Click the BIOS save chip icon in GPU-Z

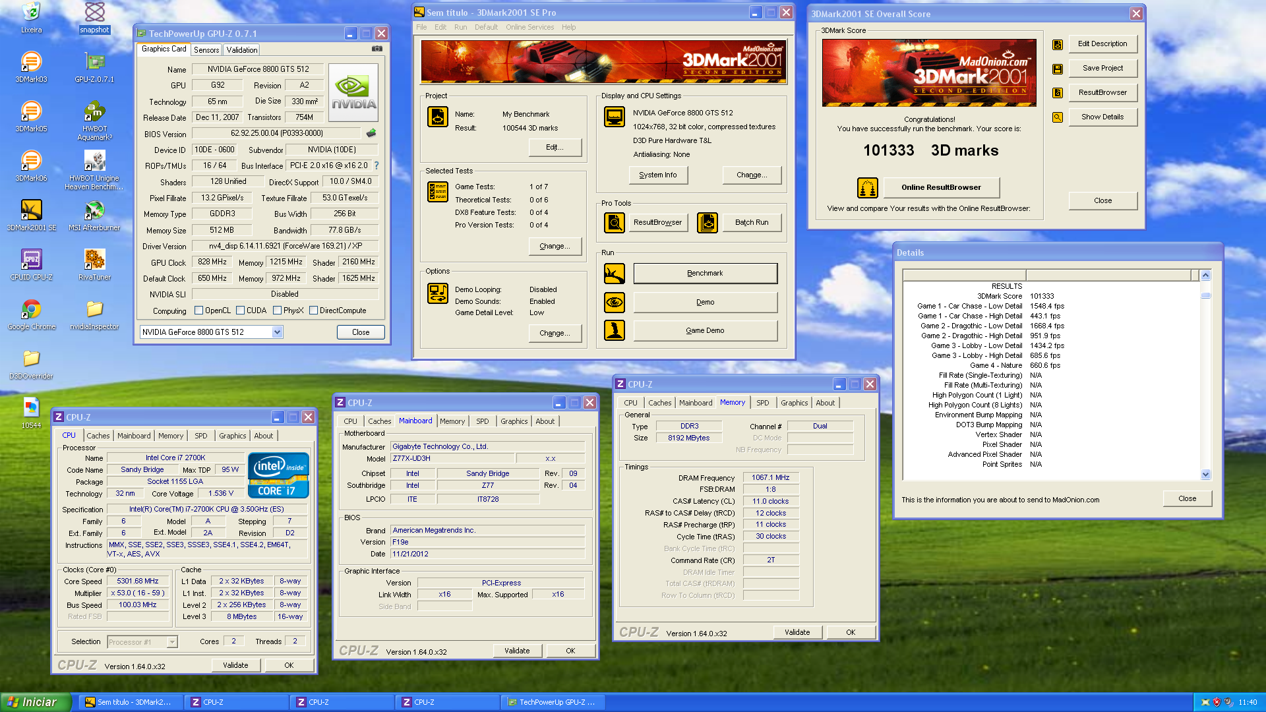click(x=371, y=133)
